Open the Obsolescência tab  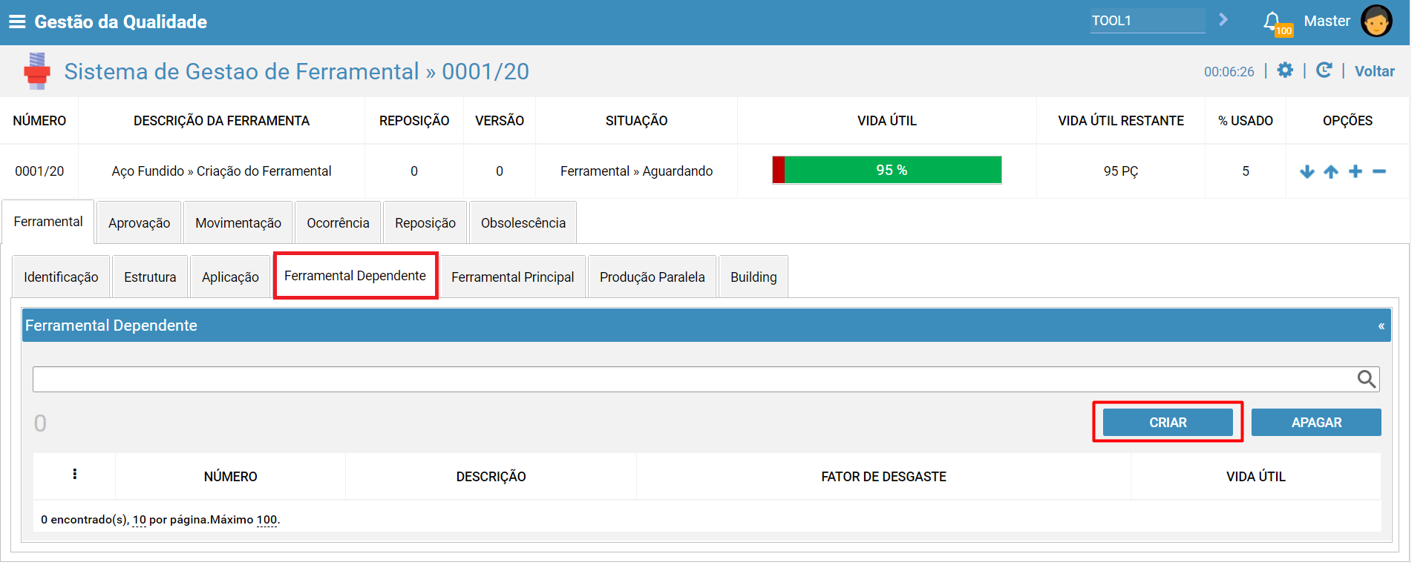click(523, 223)
